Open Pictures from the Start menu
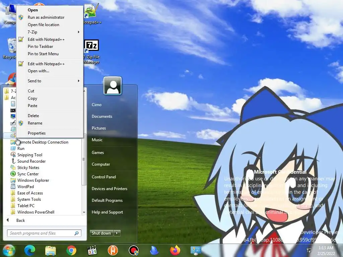Screen dimensions: 343x257 tap(99, 128)
